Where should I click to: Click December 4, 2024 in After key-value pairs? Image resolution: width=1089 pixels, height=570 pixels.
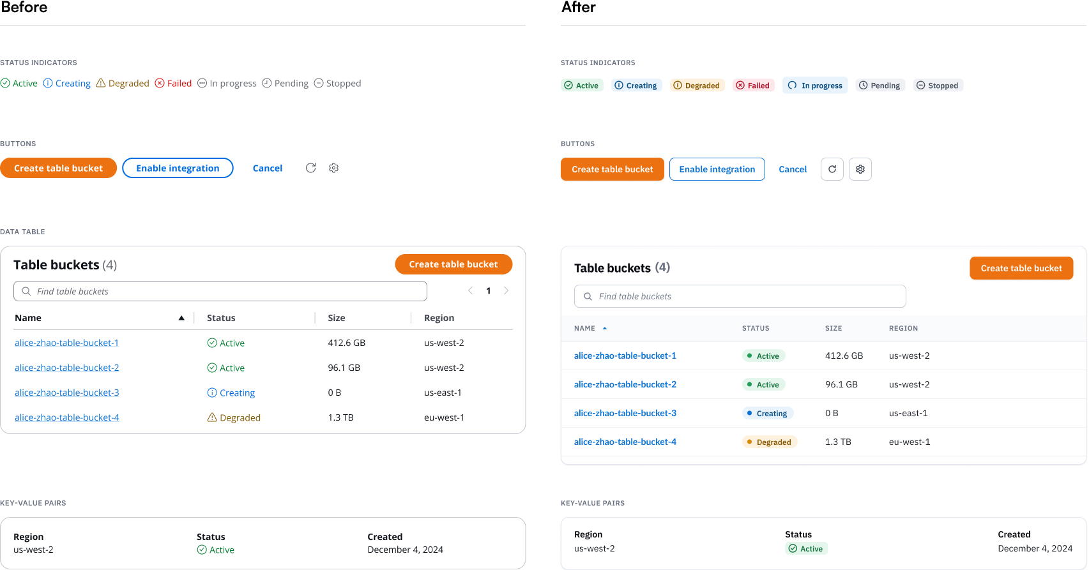point(1035,548)
